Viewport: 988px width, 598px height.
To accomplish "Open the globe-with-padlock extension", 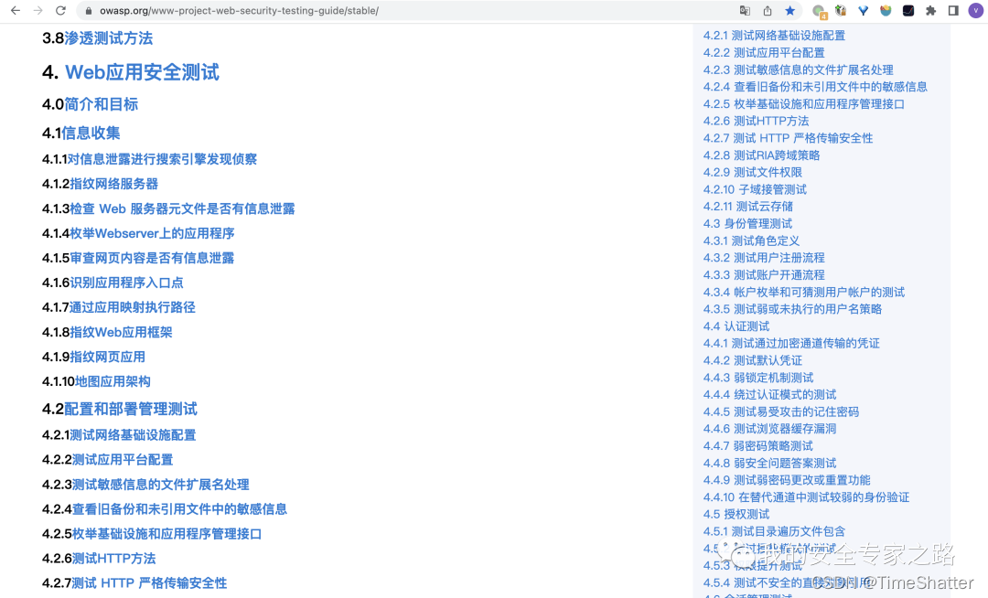I will [x=841, y=11].
